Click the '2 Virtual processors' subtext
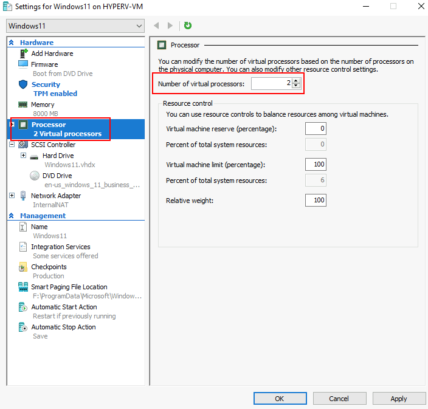This screenshot has width=428, height=409. (x=67, y=134)
